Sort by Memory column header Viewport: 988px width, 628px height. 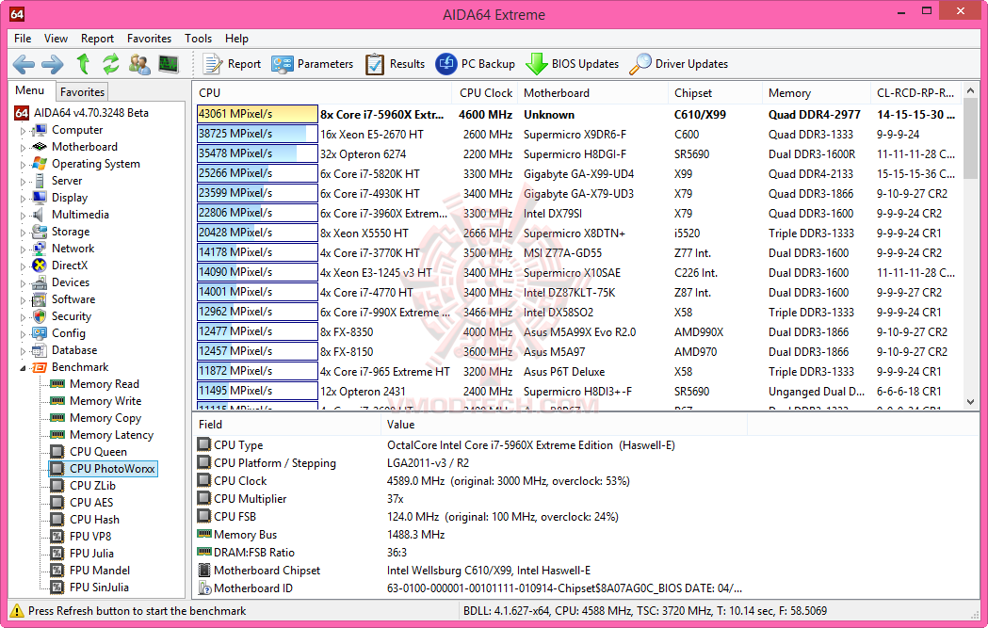point(816,92)
